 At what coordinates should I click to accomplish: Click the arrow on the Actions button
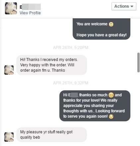(132, 6)
